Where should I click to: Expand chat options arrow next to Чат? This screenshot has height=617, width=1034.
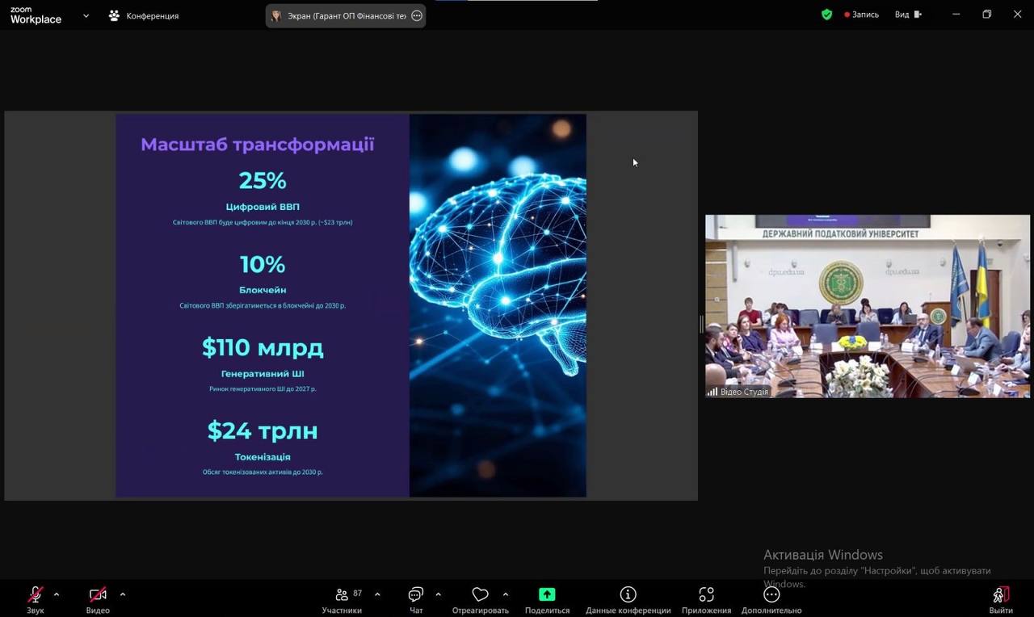click(x=438, y=594)
